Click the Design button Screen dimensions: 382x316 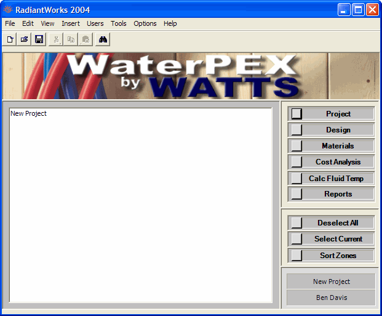(331, 130)
